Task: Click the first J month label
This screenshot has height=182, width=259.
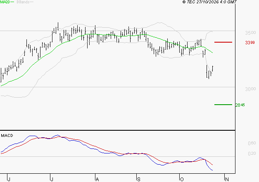Action: [9, 179]
